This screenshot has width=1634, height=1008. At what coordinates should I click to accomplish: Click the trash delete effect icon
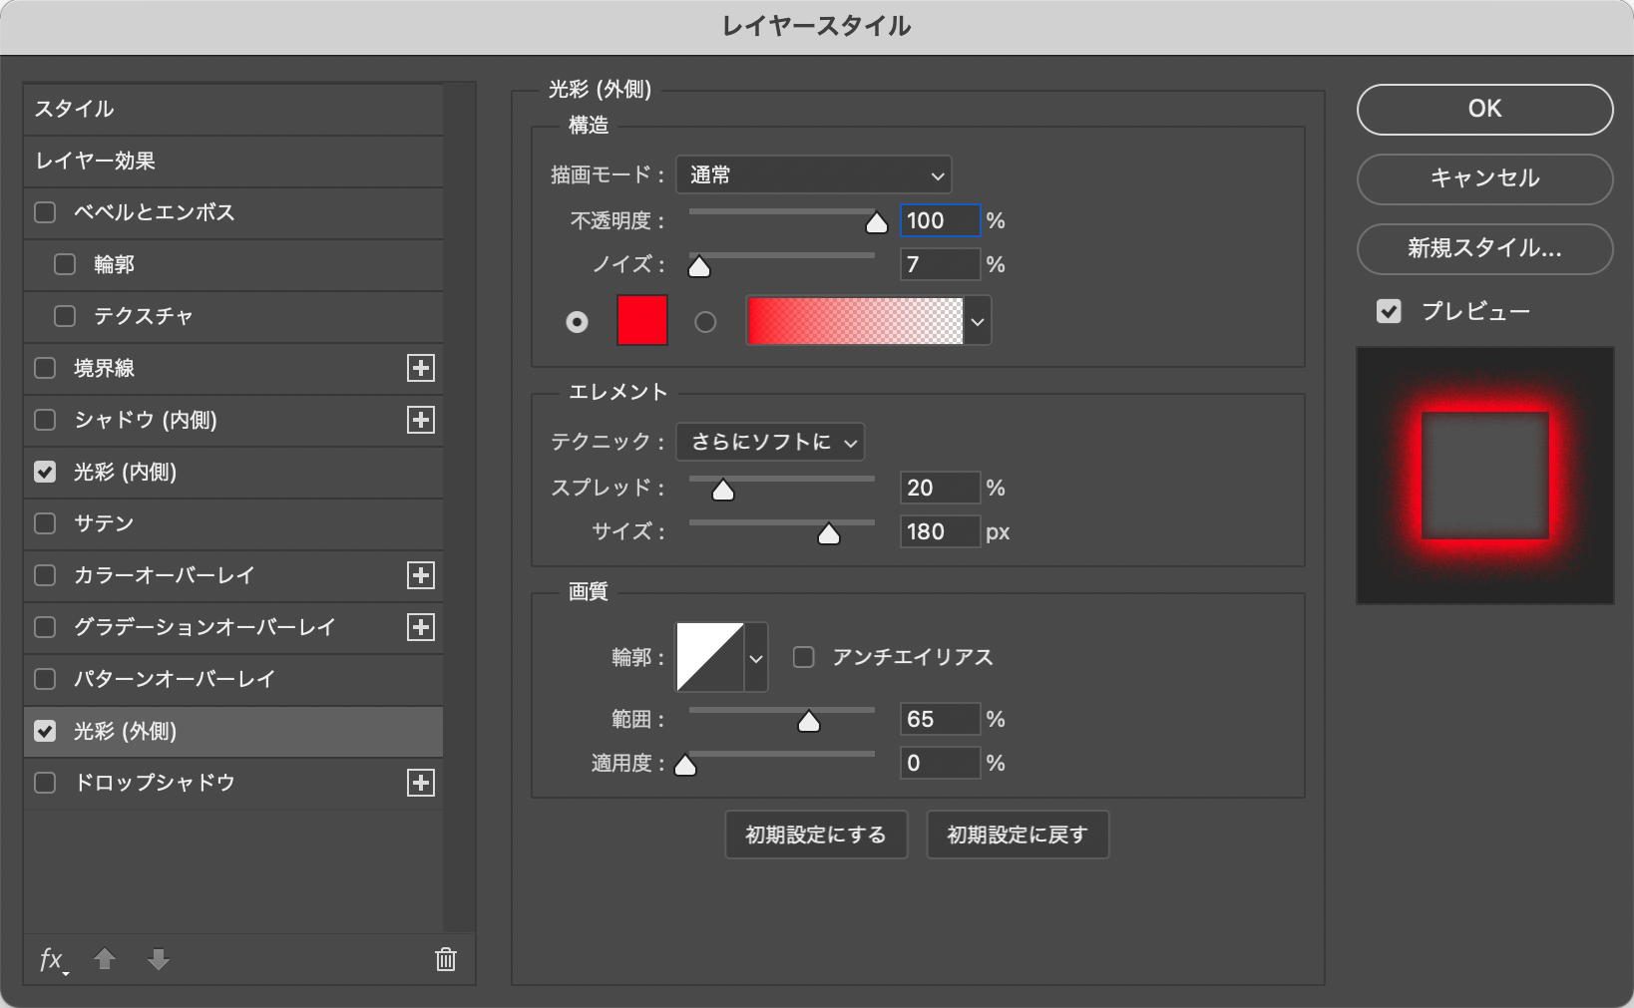coord(445,959)
